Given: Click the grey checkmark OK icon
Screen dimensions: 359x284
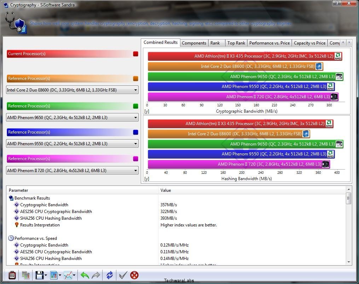Looking at the screenshot, I should (123, 275).
